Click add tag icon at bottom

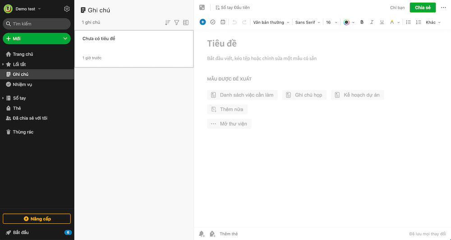(x=212, y=234)
